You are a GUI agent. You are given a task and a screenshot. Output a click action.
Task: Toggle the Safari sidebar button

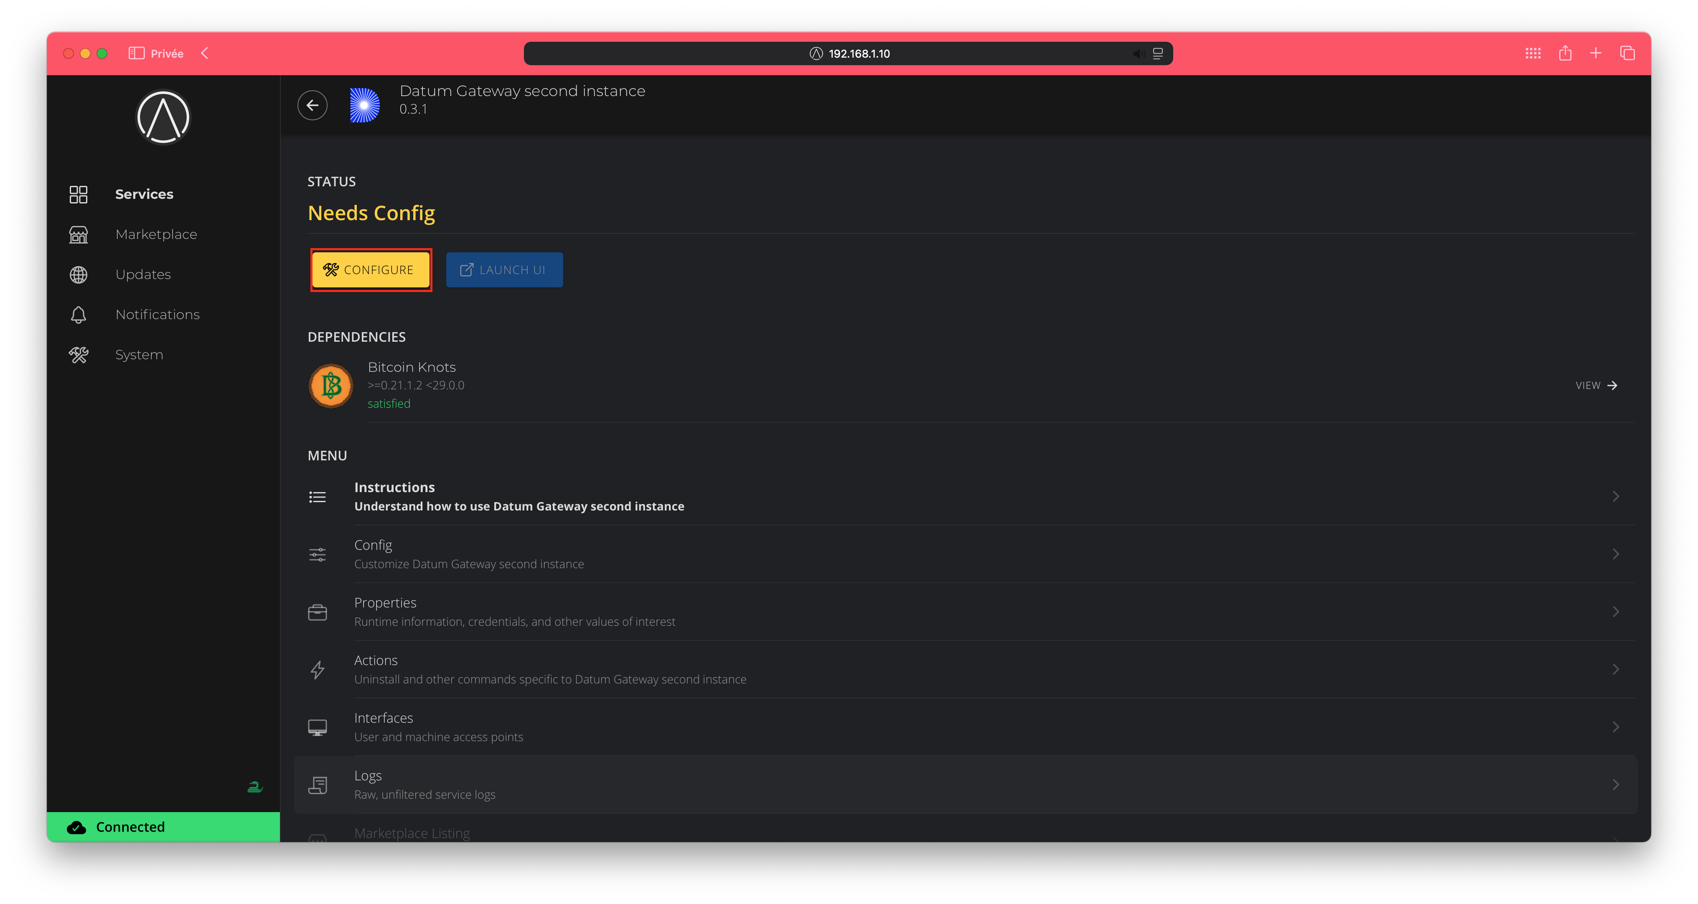pyautogui.click(x=136, y=53)
